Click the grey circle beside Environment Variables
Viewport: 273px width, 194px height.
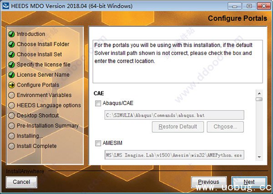11,95
